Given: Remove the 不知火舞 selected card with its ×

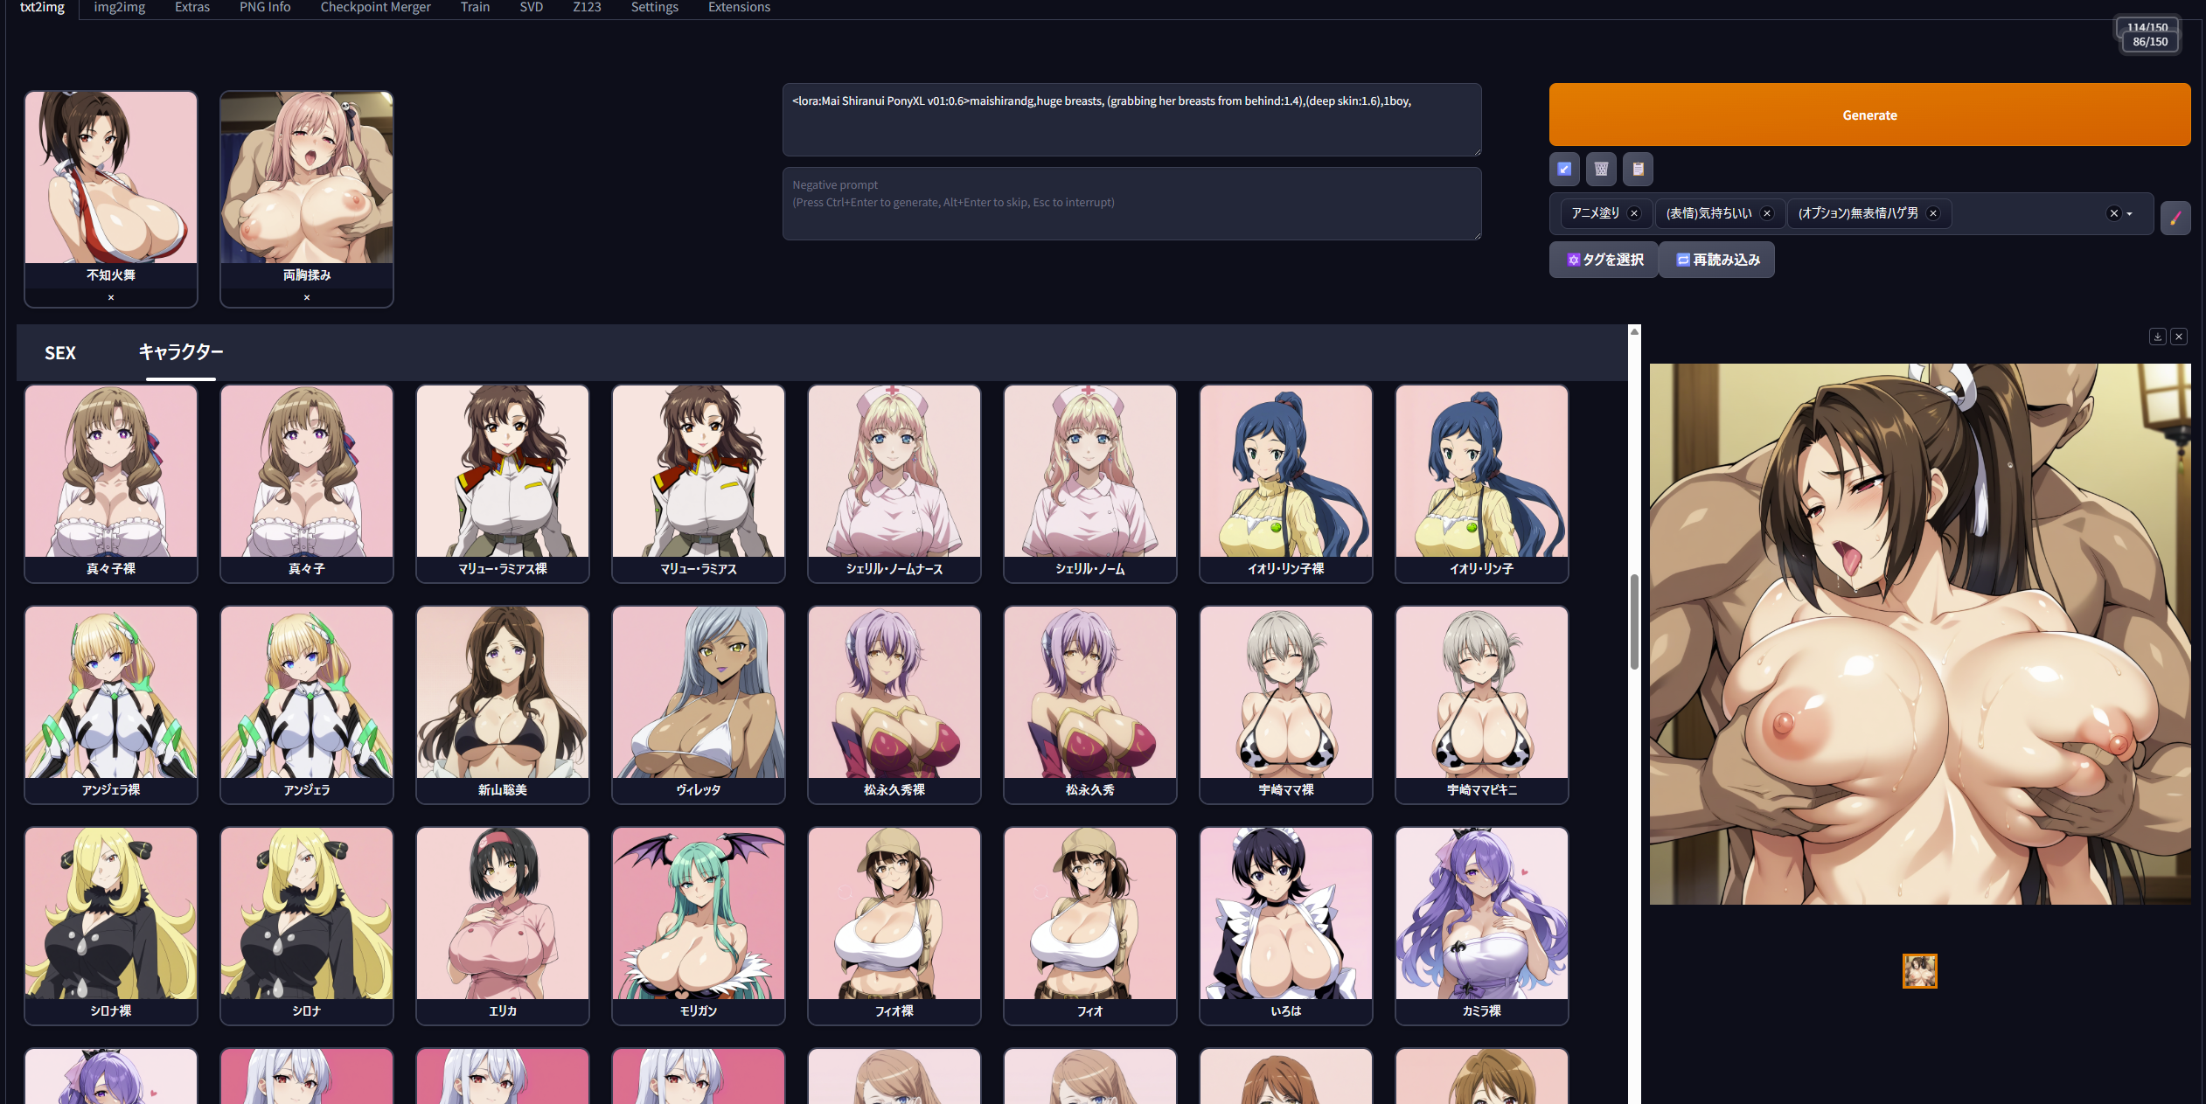Looking at the screenshot, I should 111,297.
